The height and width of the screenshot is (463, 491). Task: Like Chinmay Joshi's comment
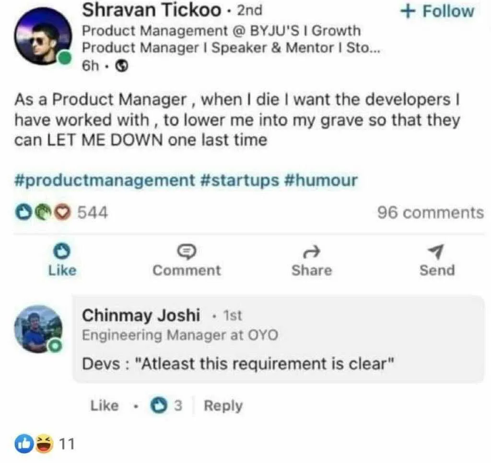[x=104, y=406]
